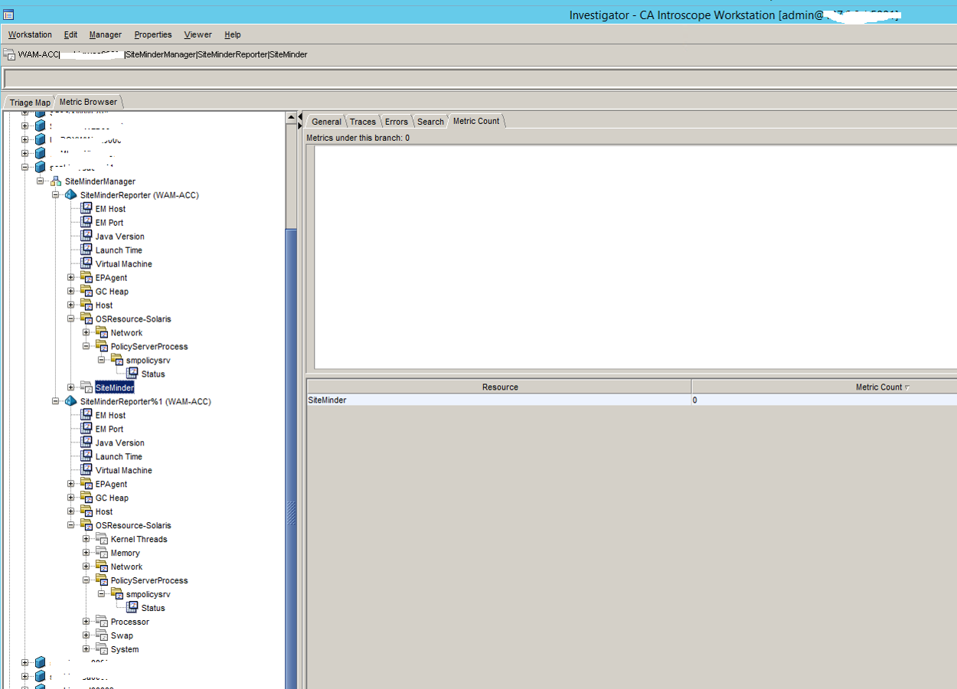This screenshot has height=689, width=957.
Task: Click the SiteMinderManager node icon
Action: click(x=57, y=181)
